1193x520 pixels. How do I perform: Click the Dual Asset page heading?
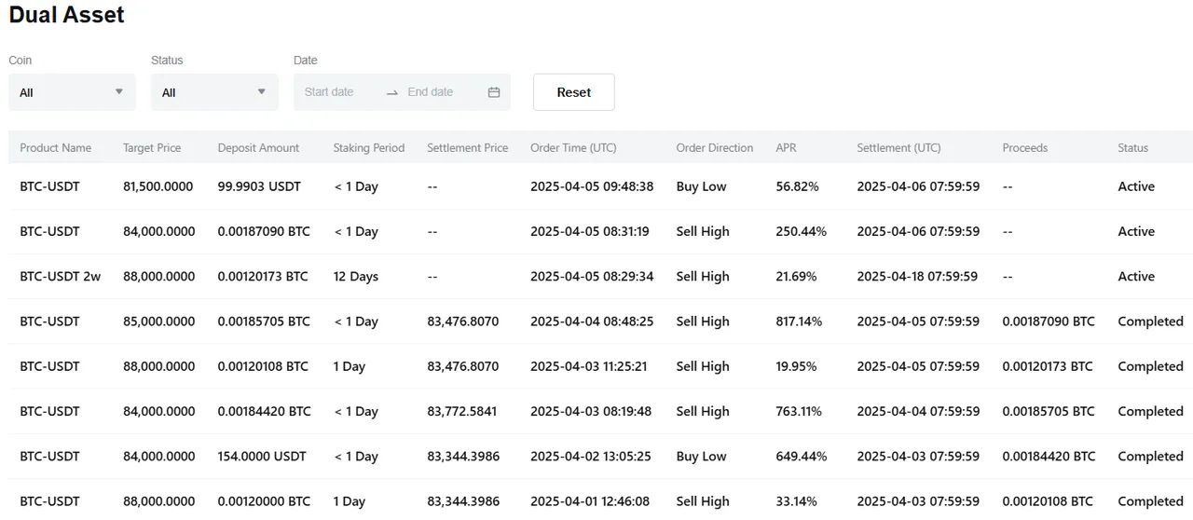pos(66,15)
